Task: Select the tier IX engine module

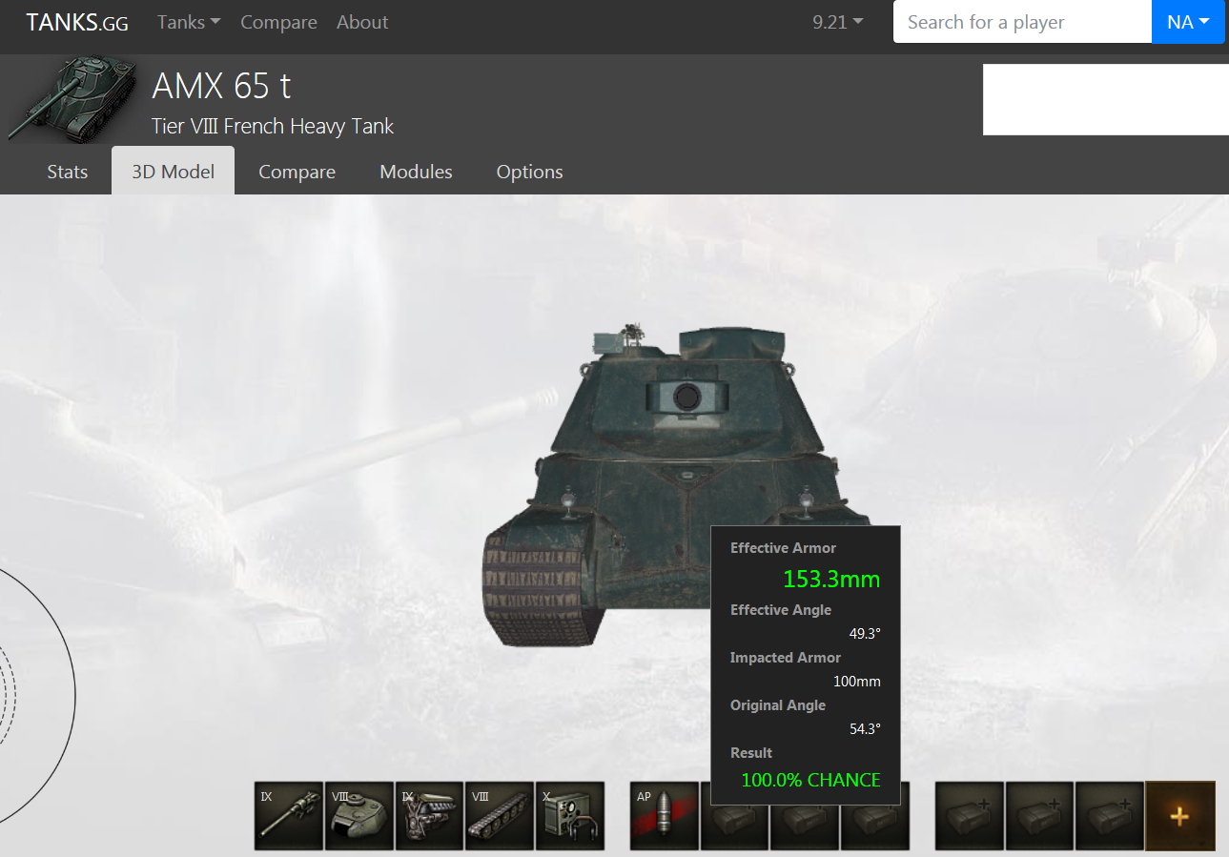Action: [x=429, y=815]
